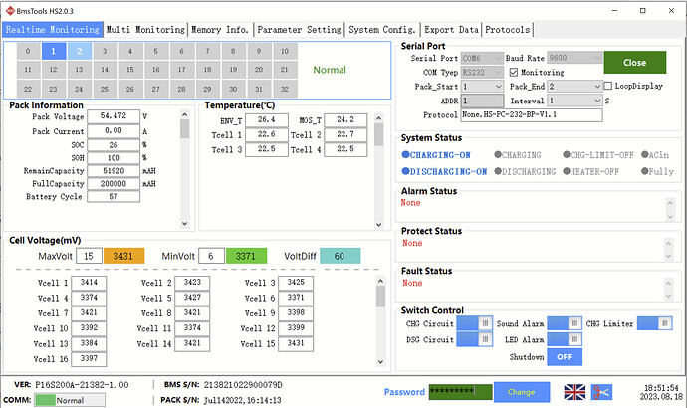This screenshot has height=408, width=687.
Task: Toggle the LED Alarm switch
Action: (x=565, y=339)
